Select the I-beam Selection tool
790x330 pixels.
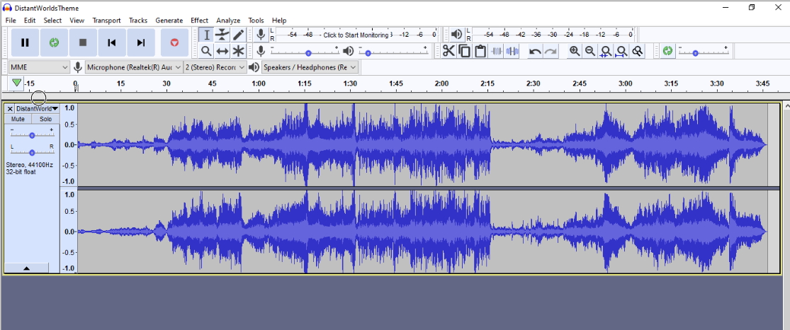coord(206,35)
